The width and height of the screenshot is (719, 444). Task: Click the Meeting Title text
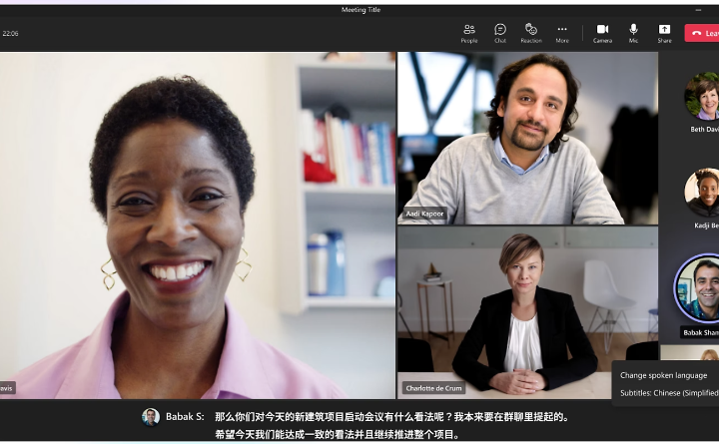359,11
